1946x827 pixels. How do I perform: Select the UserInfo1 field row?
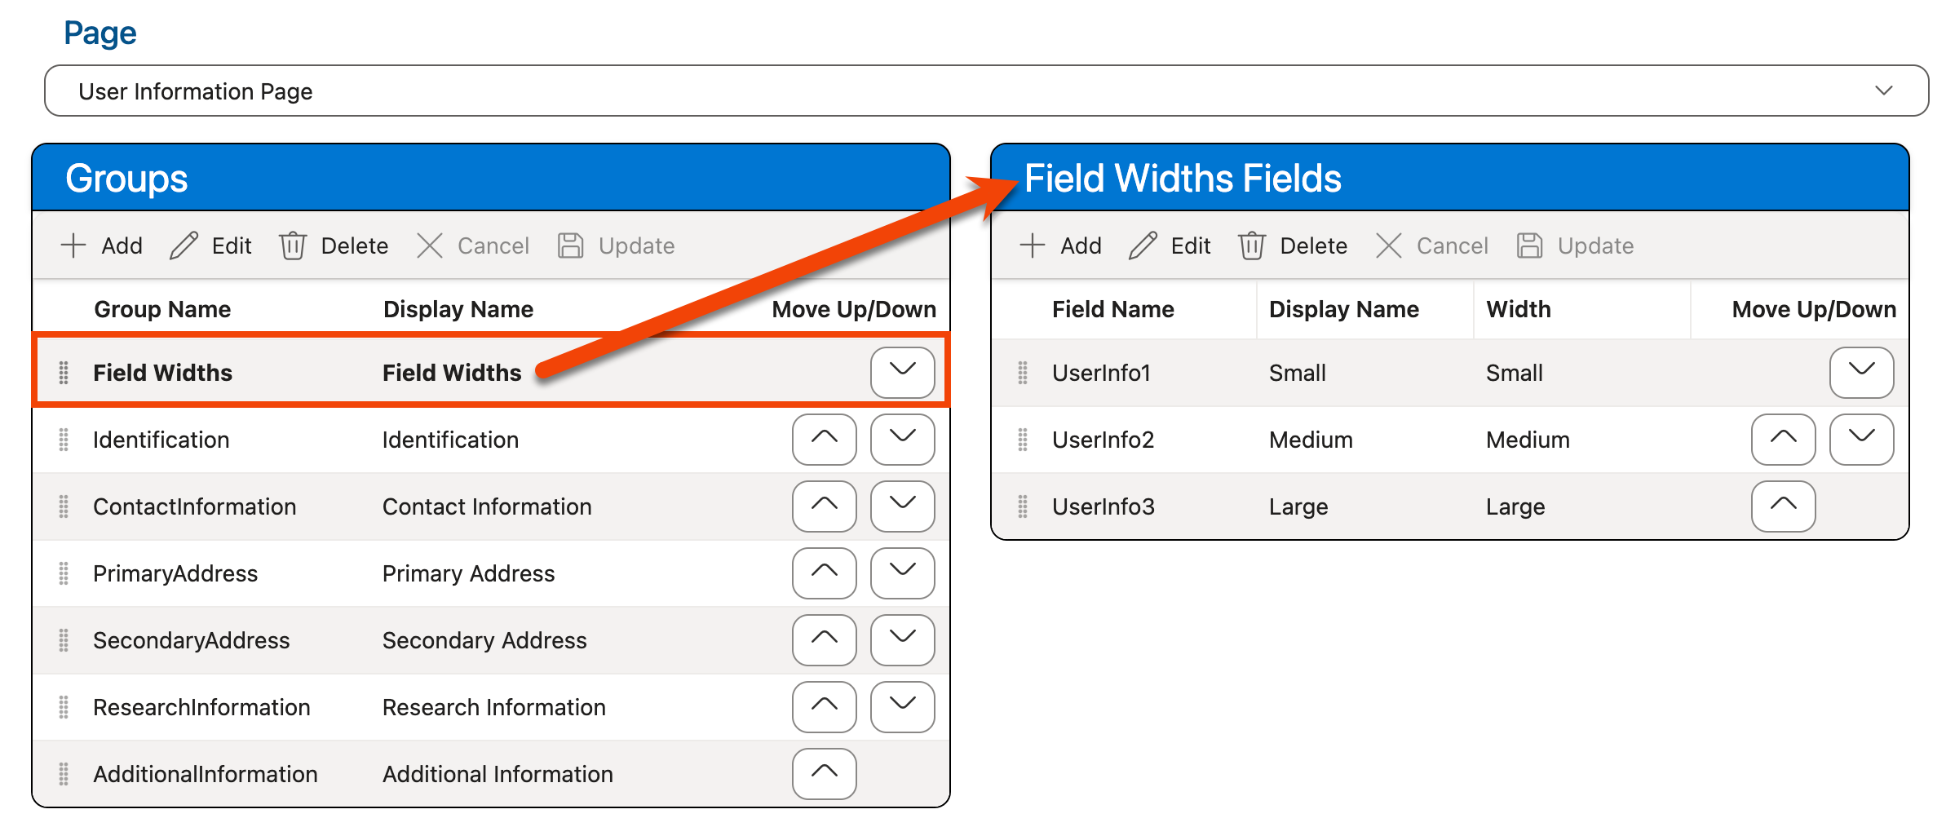tap(1305, 372)
